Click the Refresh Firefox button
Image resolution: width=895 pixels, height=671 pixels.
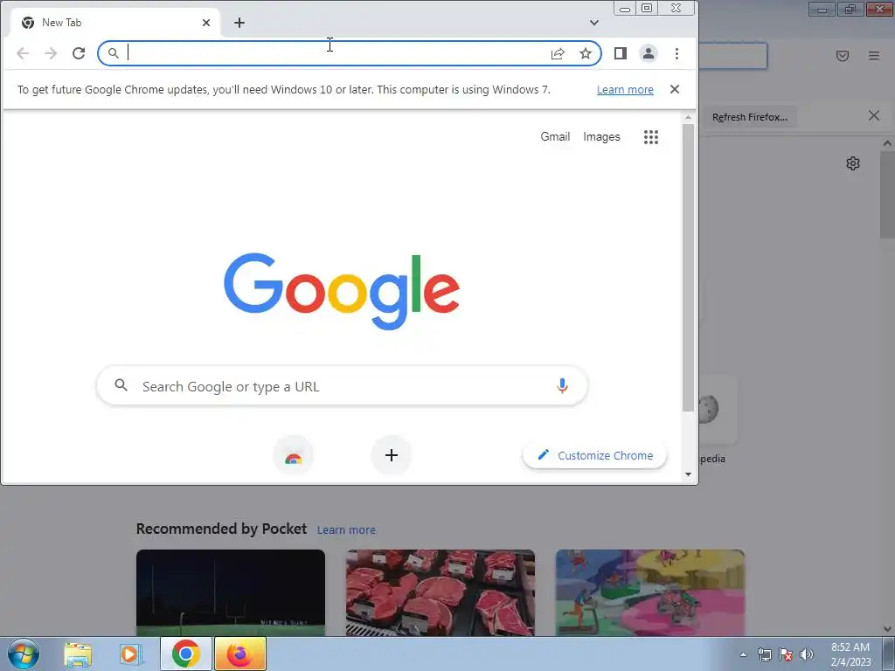pyautogui.click(x=749, y=117)
